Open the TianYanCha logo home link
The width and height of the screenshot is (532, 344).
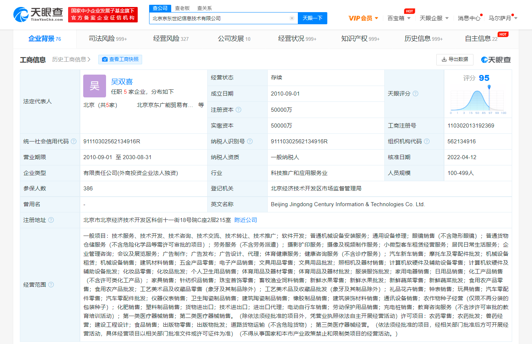pos(38,15)
